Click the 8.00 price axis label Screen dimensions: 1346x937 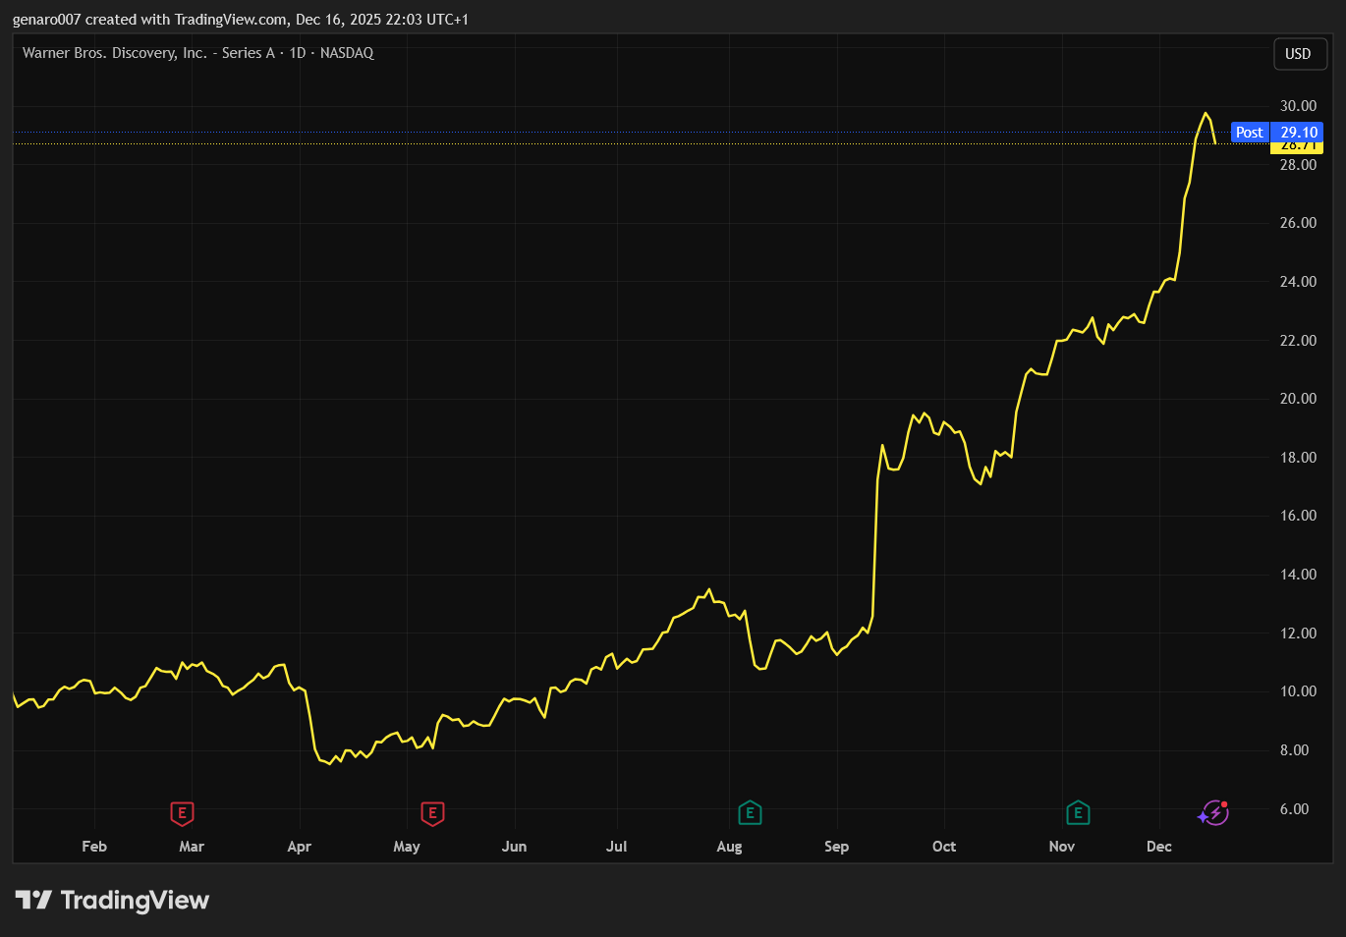(x=1294, y=750)
